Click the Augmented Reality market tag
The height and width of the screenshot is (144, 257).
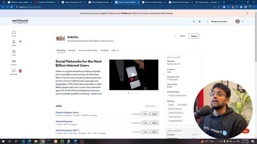pyautogui.click(x=175, y=121)
